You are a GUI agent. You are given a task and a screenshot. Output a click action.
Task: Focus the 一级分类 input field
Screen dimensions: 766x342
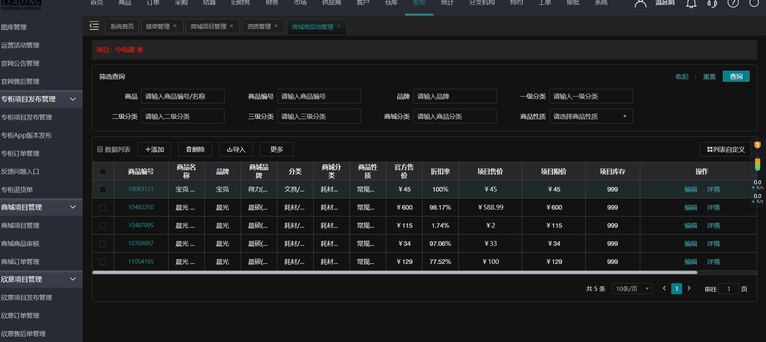(x=591, y=97)
